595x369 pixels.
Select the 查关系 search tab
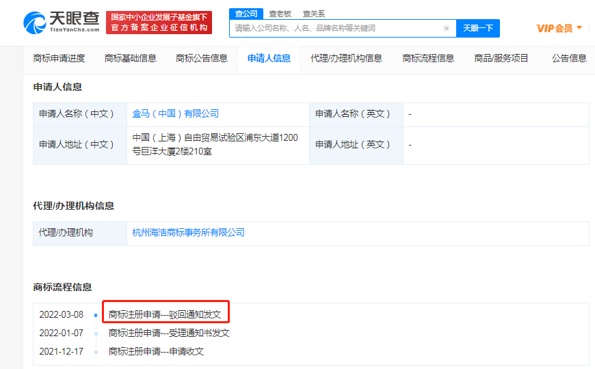point(314,14)
